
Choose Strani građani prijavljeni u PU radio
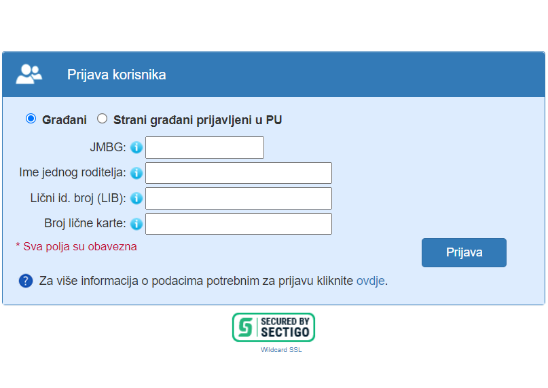(103, 119)
